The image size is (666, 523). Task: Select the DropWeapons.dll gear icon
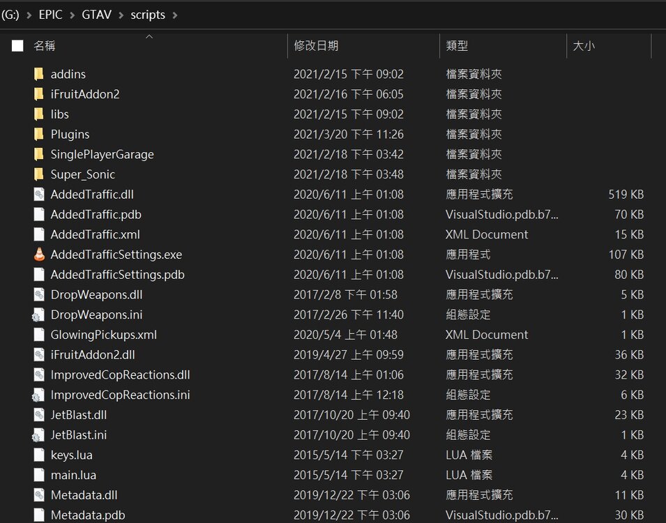[x=39, y=294]
